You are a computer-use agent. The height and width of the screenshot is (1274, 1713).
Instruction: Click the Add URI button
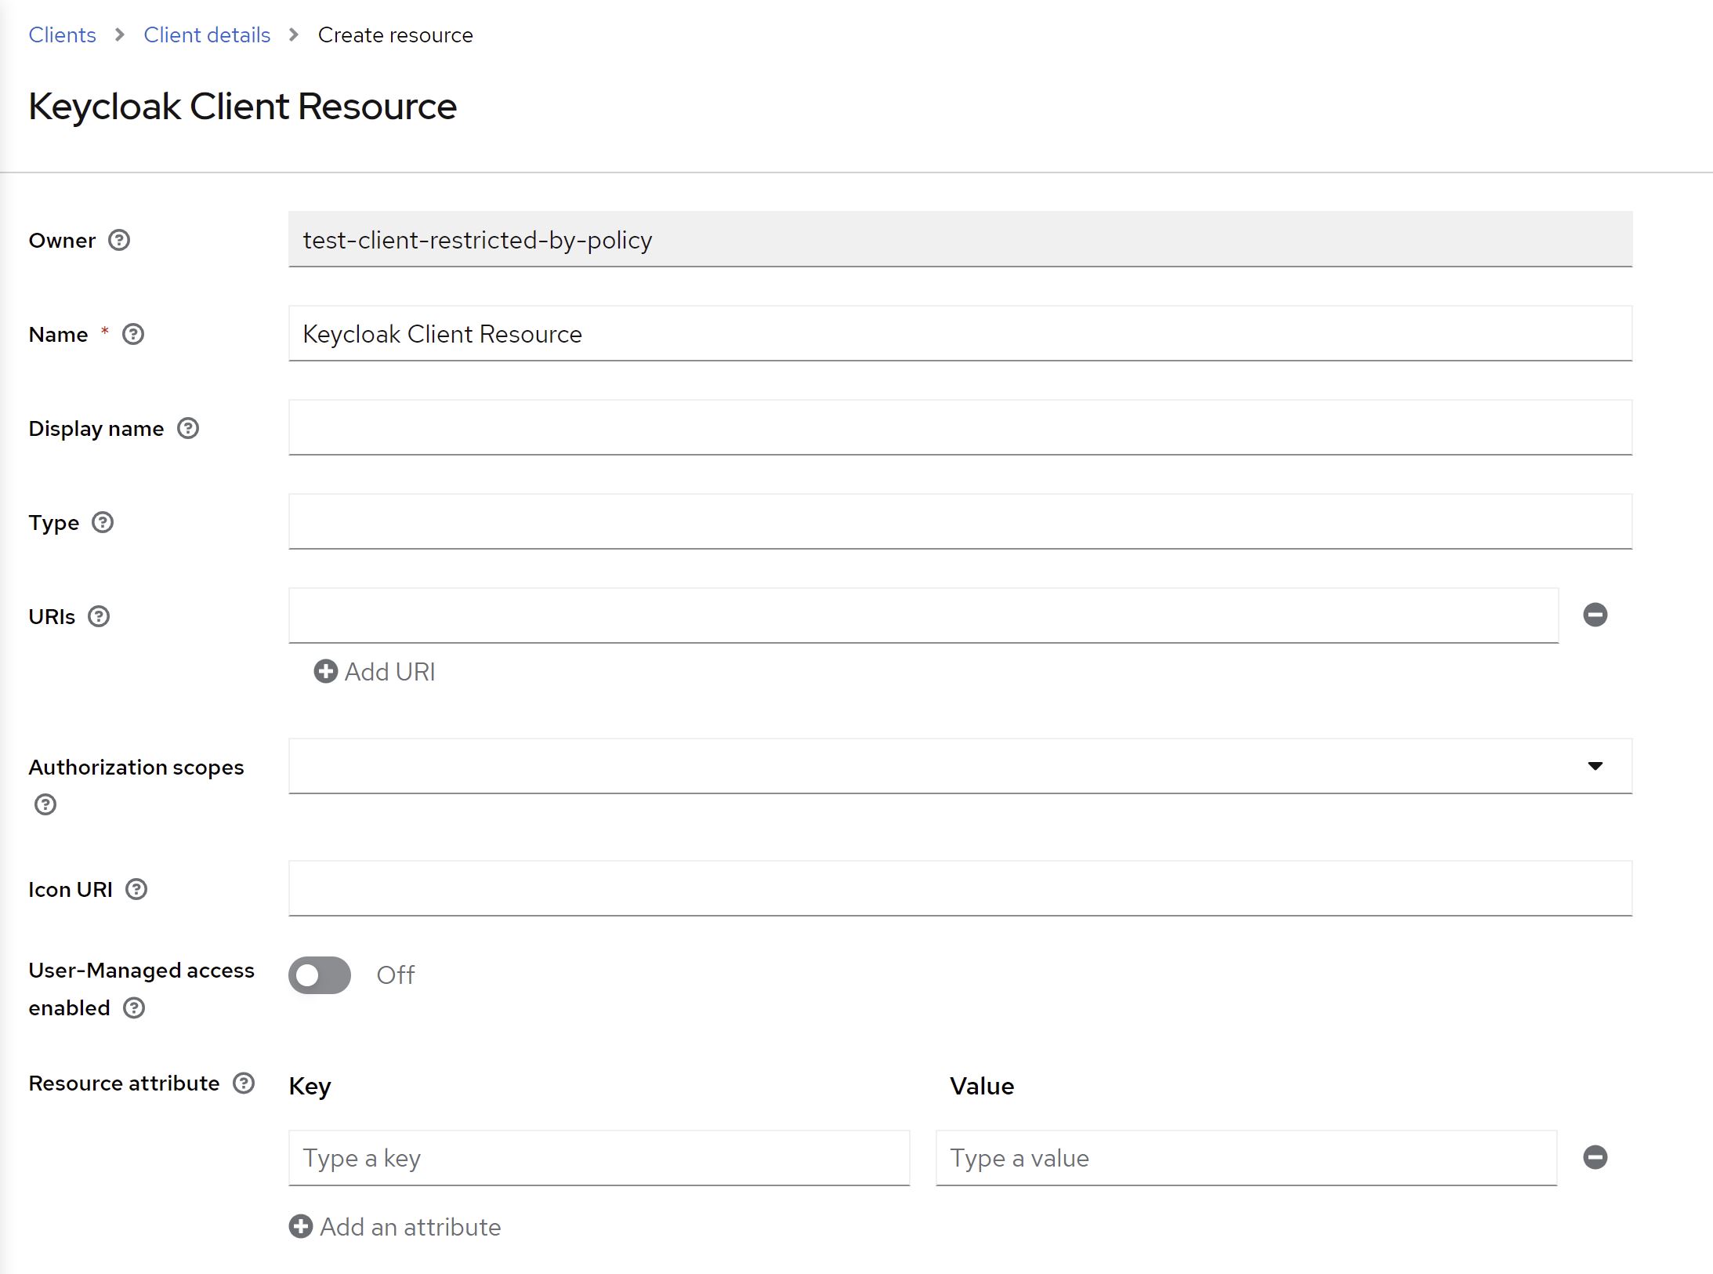(375, 672)
